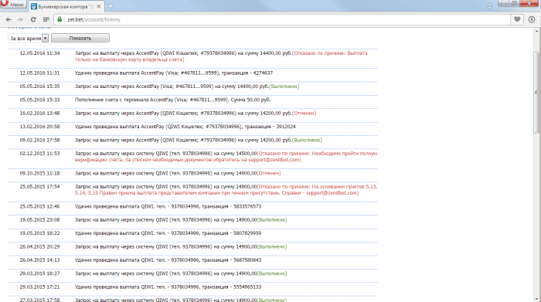
Task: Select the 05.05.2016 15:35 date cell
Action: click(39, 87)
